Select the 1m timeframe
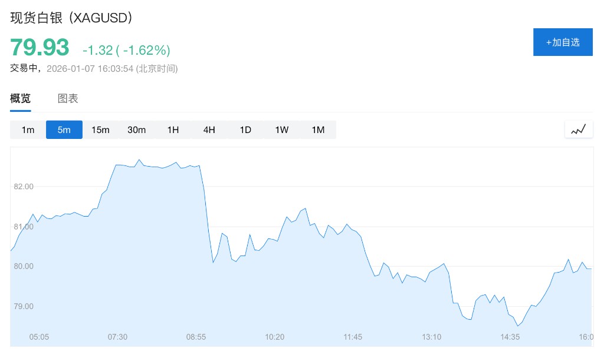This screenshot has height=355, width=604. (x=28, y=130)
